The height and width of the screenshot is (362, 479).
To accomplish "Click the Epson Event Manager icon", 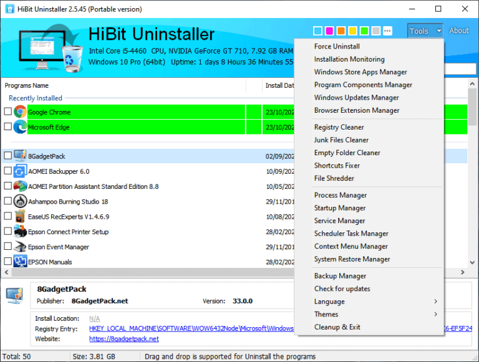I will 20,246.
